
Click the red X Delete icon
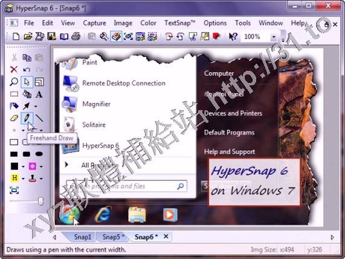[14, 70]
